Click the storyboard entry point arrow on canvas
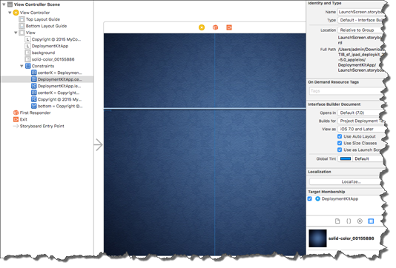Image resolution: width=396 pixels, height=268 pixels. tap(99, 145)
